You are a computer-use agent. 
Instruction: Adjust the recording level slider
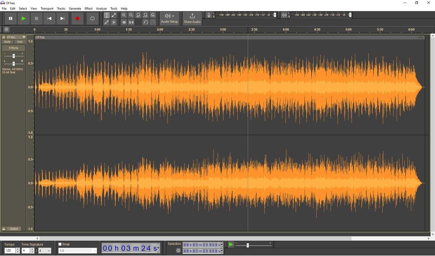[x=275, y=15]
